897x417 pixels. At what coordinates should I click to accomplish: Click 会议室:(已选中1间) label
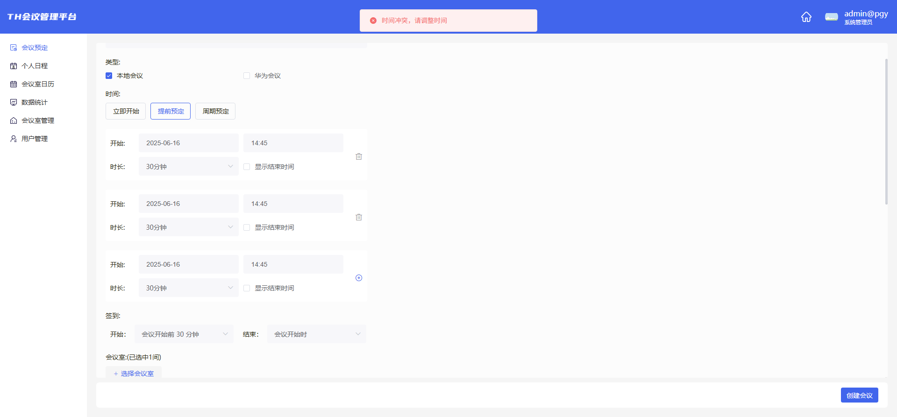133,357
